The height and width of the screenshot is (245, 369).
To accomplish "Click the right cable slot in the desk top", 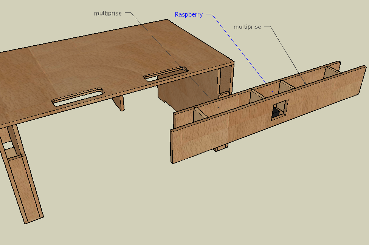I will 166,74.
